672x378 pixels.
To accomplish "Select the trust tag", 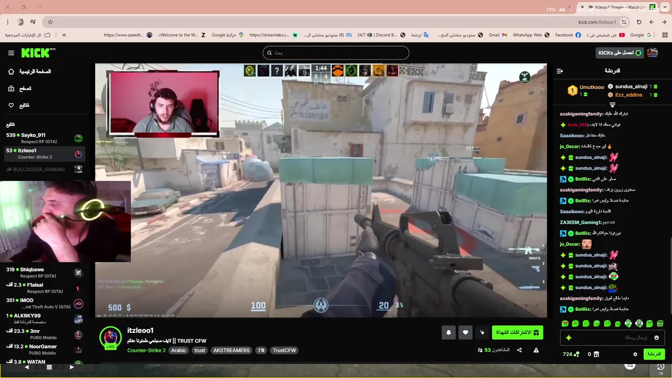I will [x=199, y=350].
